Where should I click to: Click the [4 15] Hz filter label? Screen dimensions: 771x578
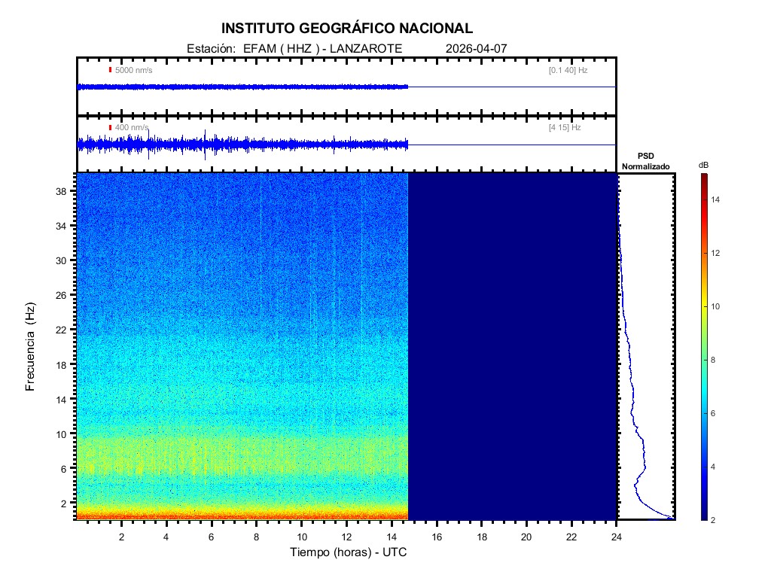pos(565,128)
